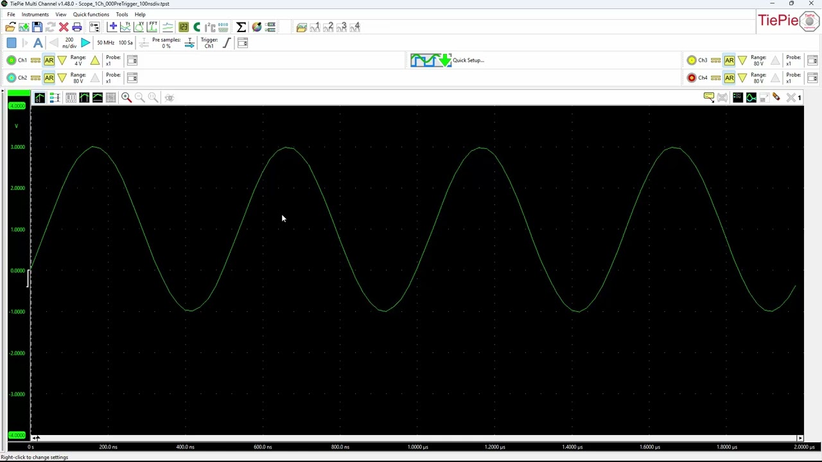
Task: Open the Instruments menu
Action: [35, 14]
